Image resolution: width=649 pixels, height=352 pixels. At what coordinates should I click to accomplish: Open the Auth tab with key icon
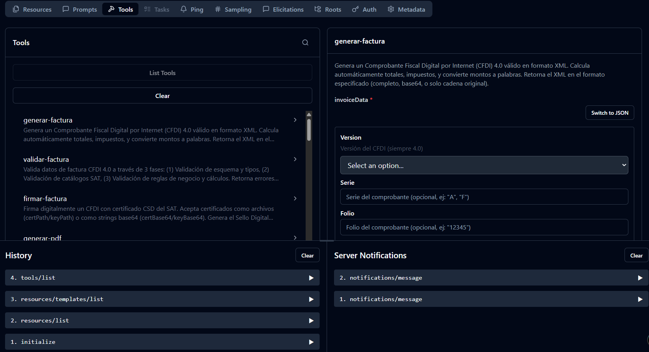tap(364, 9)
